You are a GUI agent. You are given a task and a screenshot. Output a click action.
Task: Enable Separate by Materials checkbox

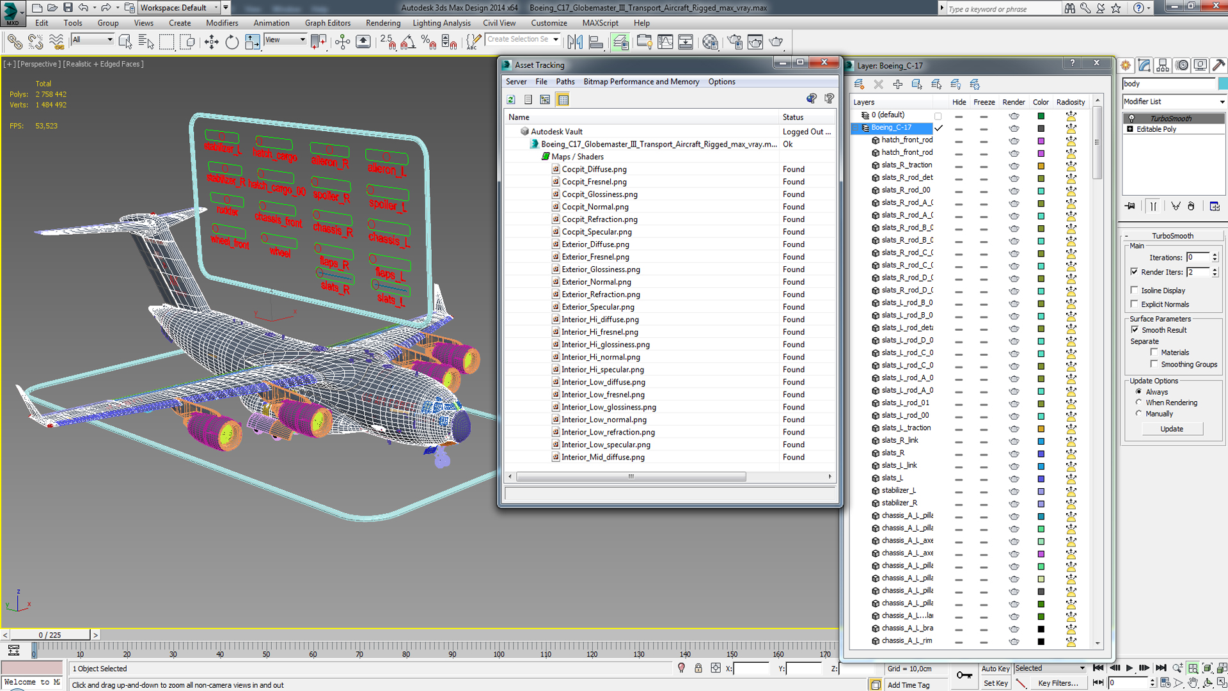[1154, 352]
